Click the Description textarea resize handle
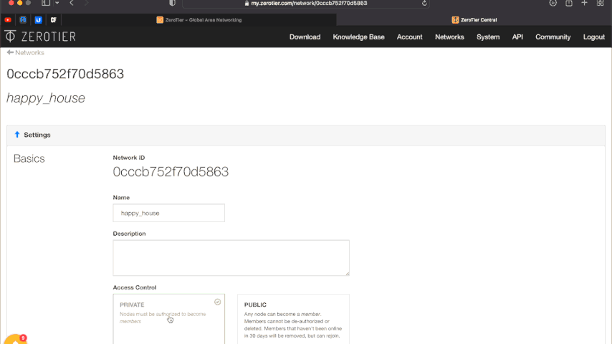 coord(348,273)
